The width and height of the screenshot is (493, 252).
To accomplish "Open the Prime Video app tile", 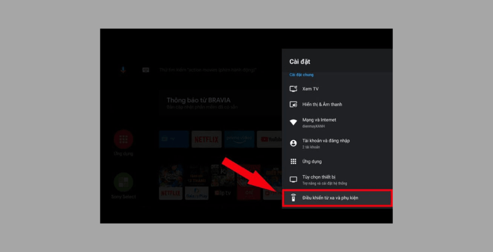I will click(x=239, y=139).
